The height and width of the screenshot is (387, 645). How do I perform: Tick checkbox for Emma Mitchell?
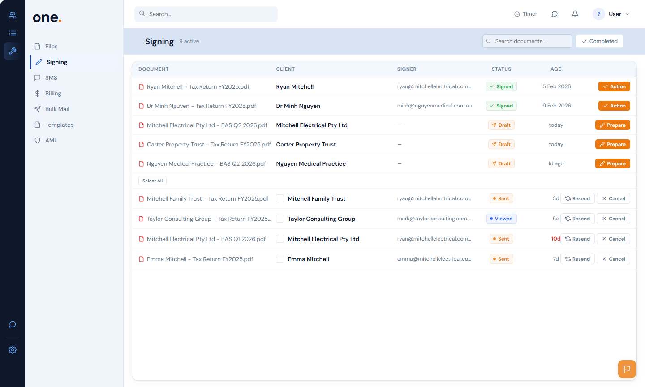coord(280,259)
